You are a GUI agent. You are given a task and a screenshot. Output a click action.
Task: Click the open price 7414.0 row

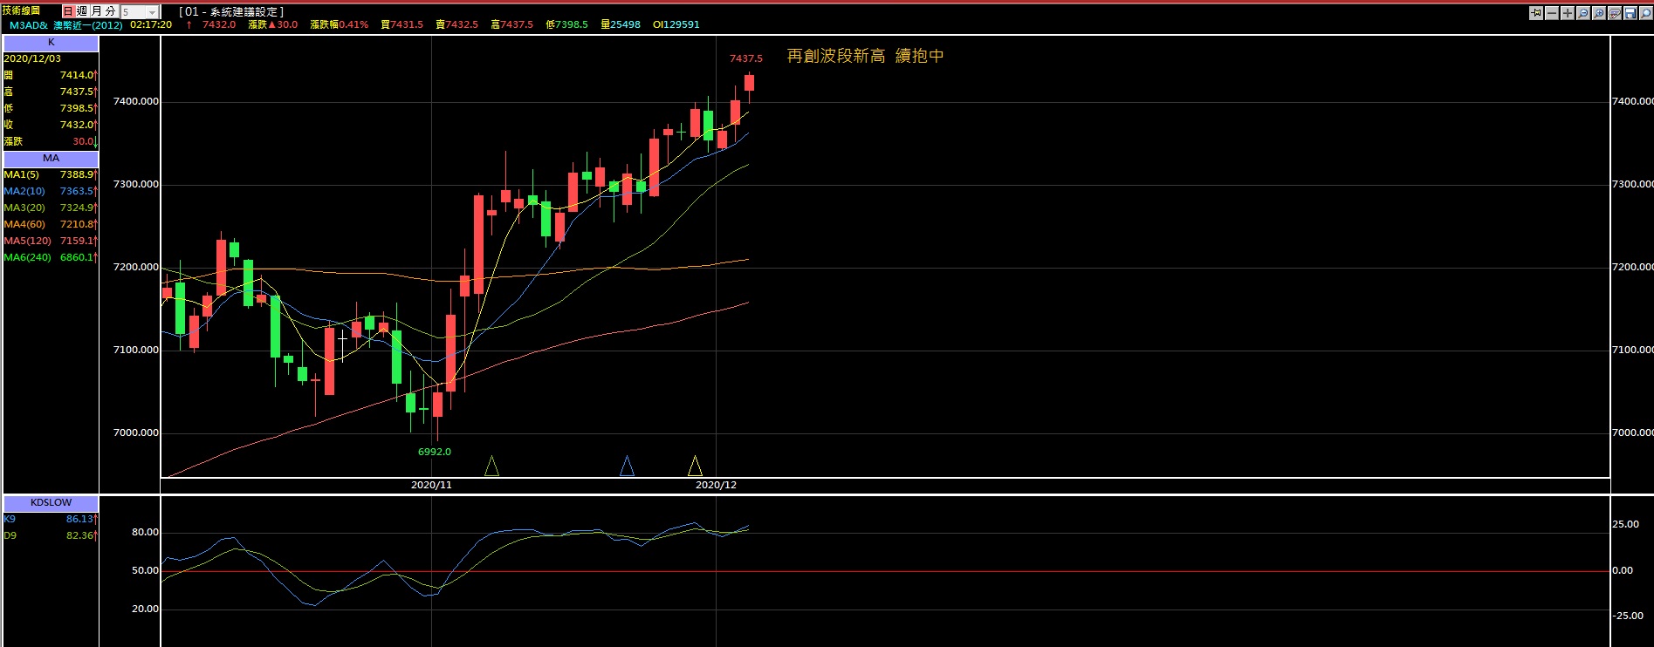click(x=51, y=75)
